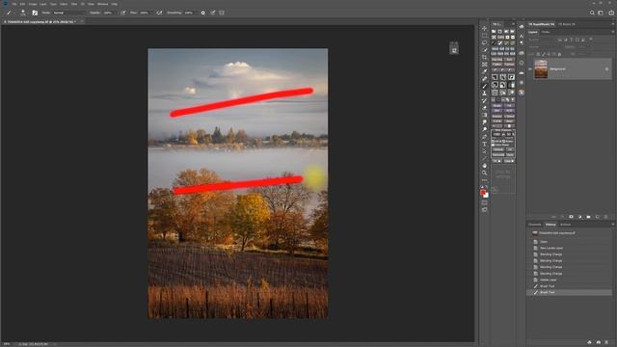Open the Filter menu

73,4
